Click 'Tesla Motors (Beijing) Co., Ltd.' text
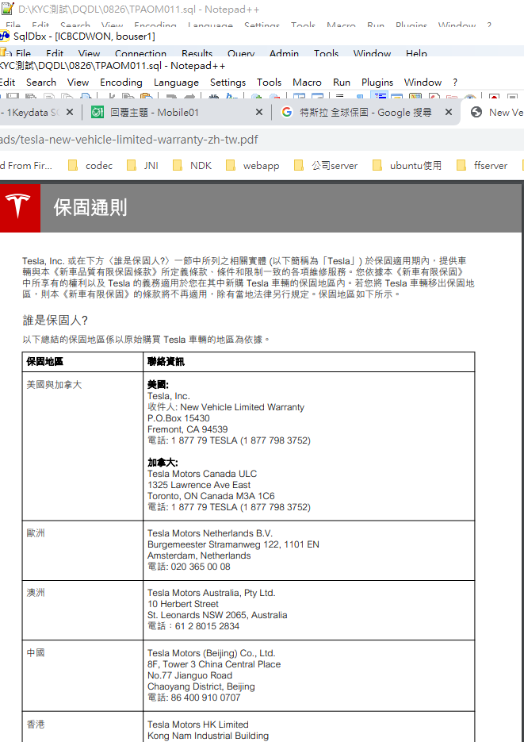Screen dimensions: 524x742 click(211, 653)
